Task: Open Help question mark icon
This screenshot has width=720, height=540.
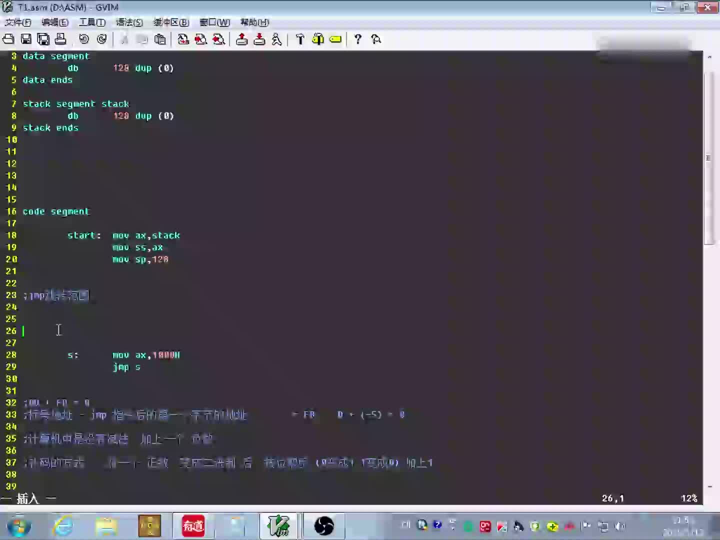Action: pyautogui.click(x=358, y=39)
